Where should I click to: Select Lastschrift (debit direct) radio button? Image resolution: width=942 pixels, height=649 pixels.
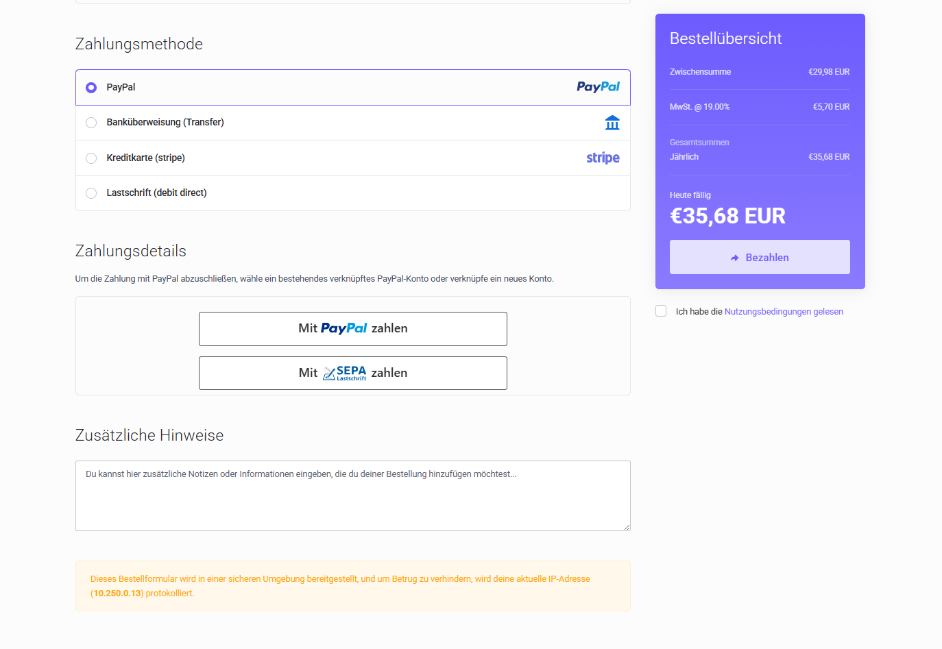pyautogui.click(x=91, y=193)
